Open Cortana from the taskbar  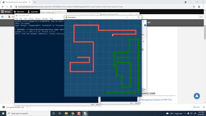pos(53,113)
